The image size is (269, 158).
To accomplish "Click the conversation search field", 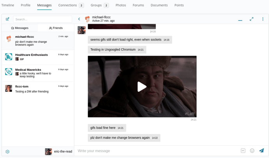I will (x=42, y=19).
